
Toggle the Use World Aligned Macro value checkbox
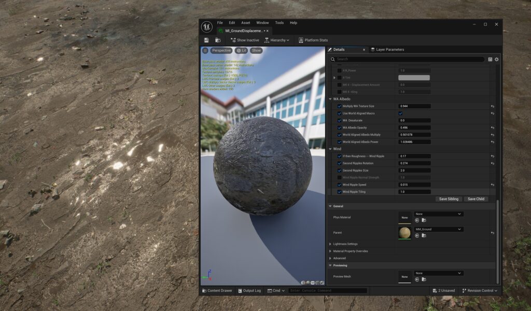(400, 113)
